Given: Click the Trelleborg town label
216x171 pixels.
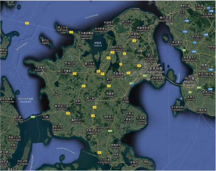Looking at the screenshot, I should (x=202, y=113).
